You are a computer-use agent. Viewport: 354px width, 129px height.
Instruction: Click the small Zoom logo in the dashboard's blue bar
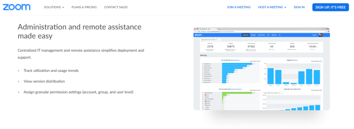(198, 35)
